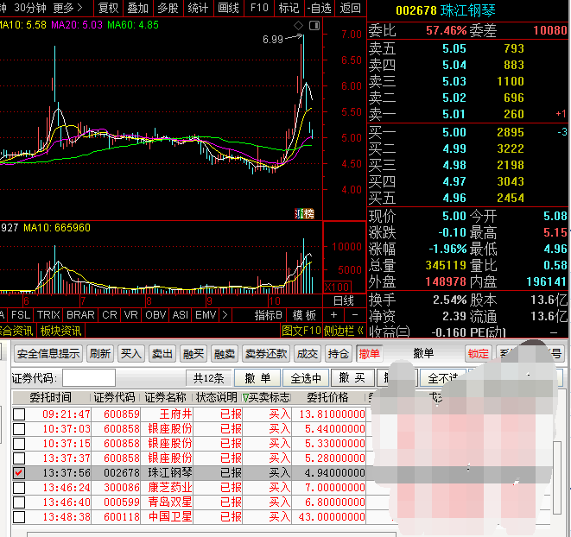Viewport: 571px width, 537px height.
Task: Switch to 日线 period label
Action: [x=344, y=300]
